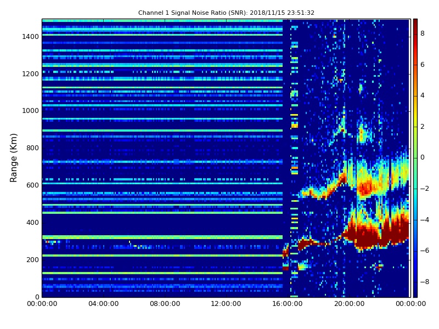Click the colorbar value −2 label
439x329 pixels.
[x=425, y=189]
